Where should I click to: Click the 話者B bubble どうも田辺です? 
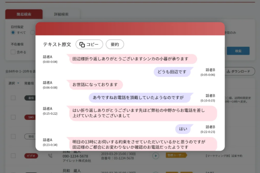[x=173, y=72]
